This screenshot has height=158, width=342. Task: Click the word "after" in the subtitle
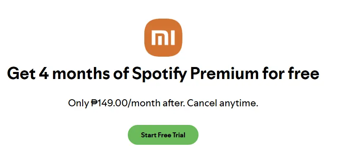[174, 103]
